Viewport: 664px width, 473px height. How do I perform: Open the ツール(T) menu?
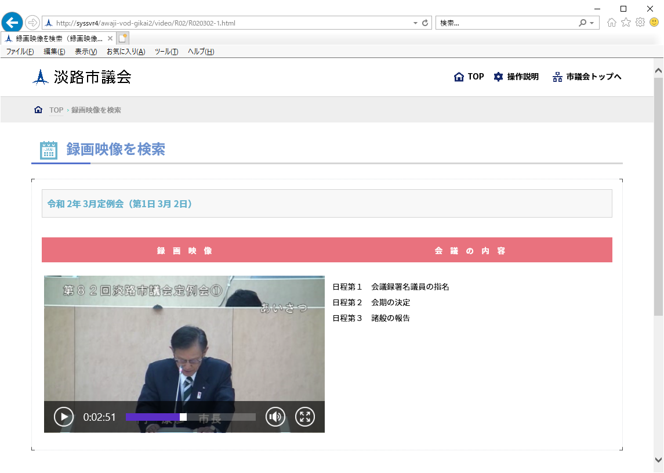coord(166,52)
